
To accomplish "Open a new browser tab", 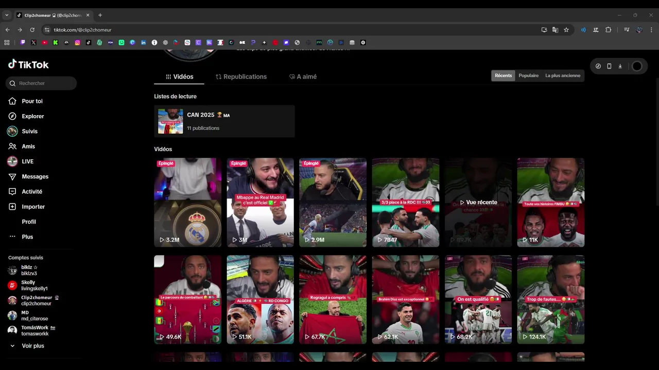I will (100, 15).
